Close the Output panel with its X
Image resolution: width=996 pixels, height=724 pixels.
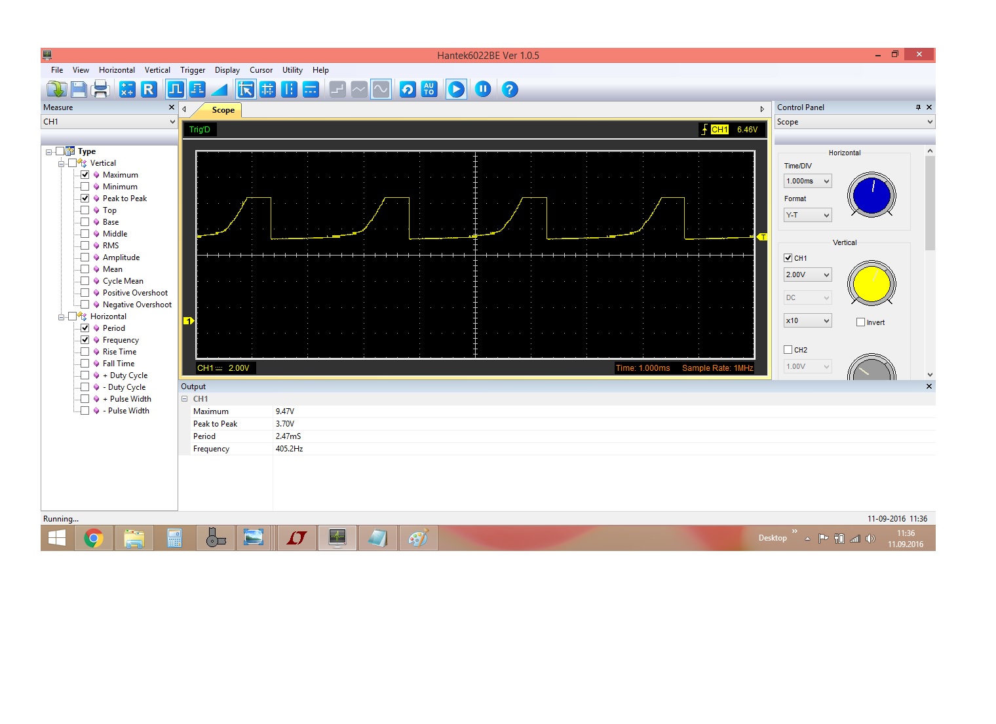(x=929, y=387)
